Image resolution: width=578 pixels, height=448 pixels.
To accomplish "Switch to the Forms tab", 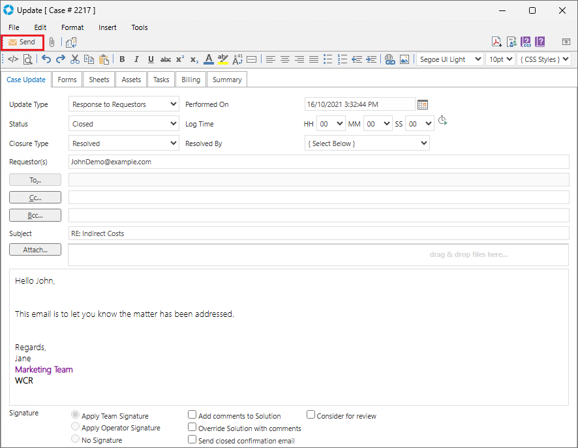I will [67, 80].
